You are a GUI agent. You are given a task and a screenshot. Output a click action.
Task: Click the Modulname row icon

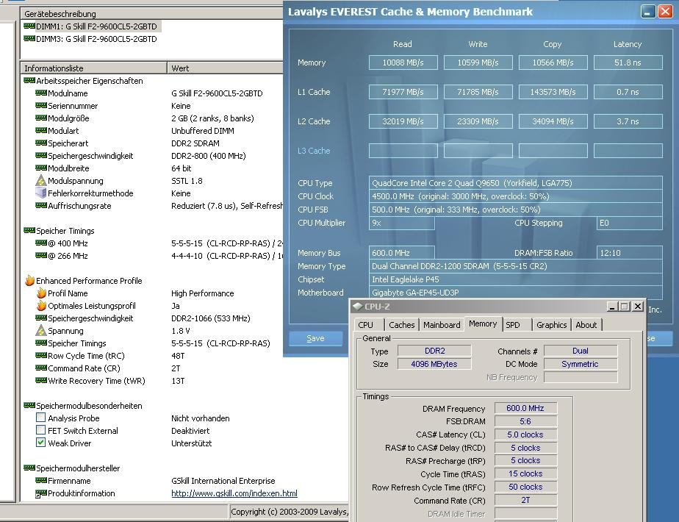(x=40, y=93)
